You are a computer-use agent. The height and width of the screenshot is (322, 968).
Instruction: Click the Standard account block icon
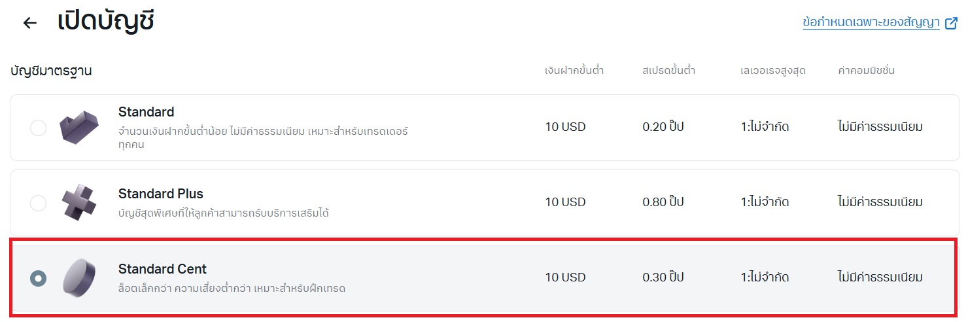[x=79, y=127]
